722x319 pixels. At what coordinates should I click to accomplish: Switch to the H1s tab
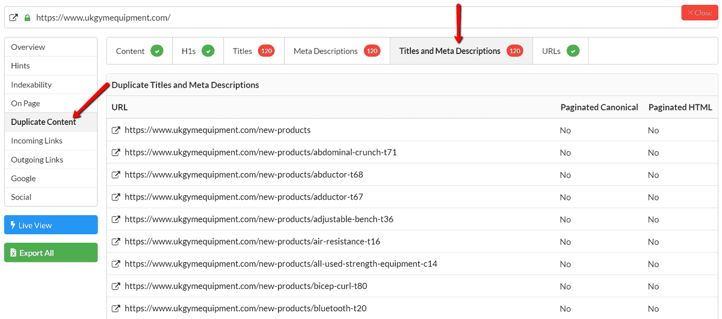(x=198, y=51)
